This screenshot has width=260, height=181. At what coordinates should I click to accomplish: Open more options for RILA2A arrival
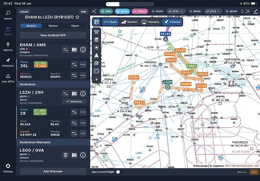(83, 123)
